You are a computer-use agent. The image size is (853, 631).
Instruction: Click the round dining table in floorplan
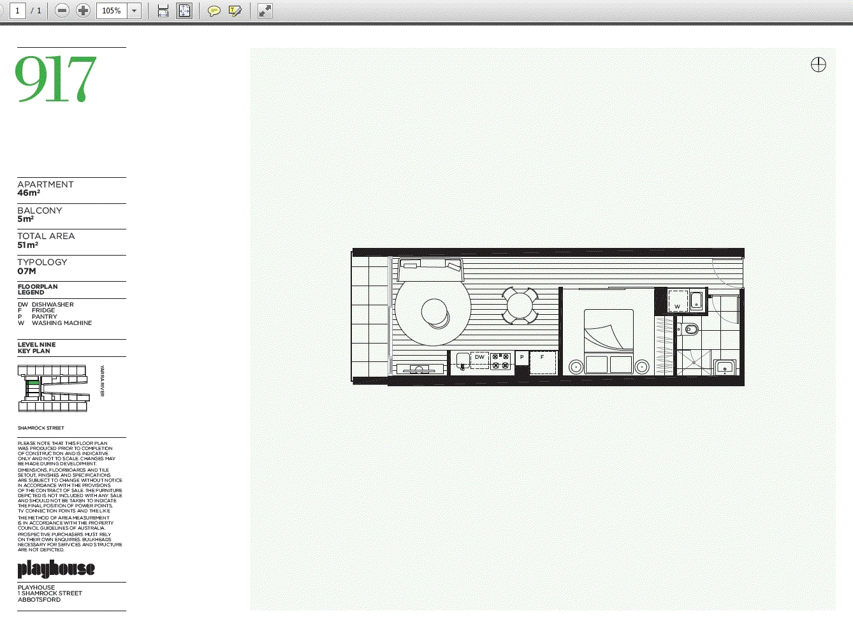click(x=520, y=305)
